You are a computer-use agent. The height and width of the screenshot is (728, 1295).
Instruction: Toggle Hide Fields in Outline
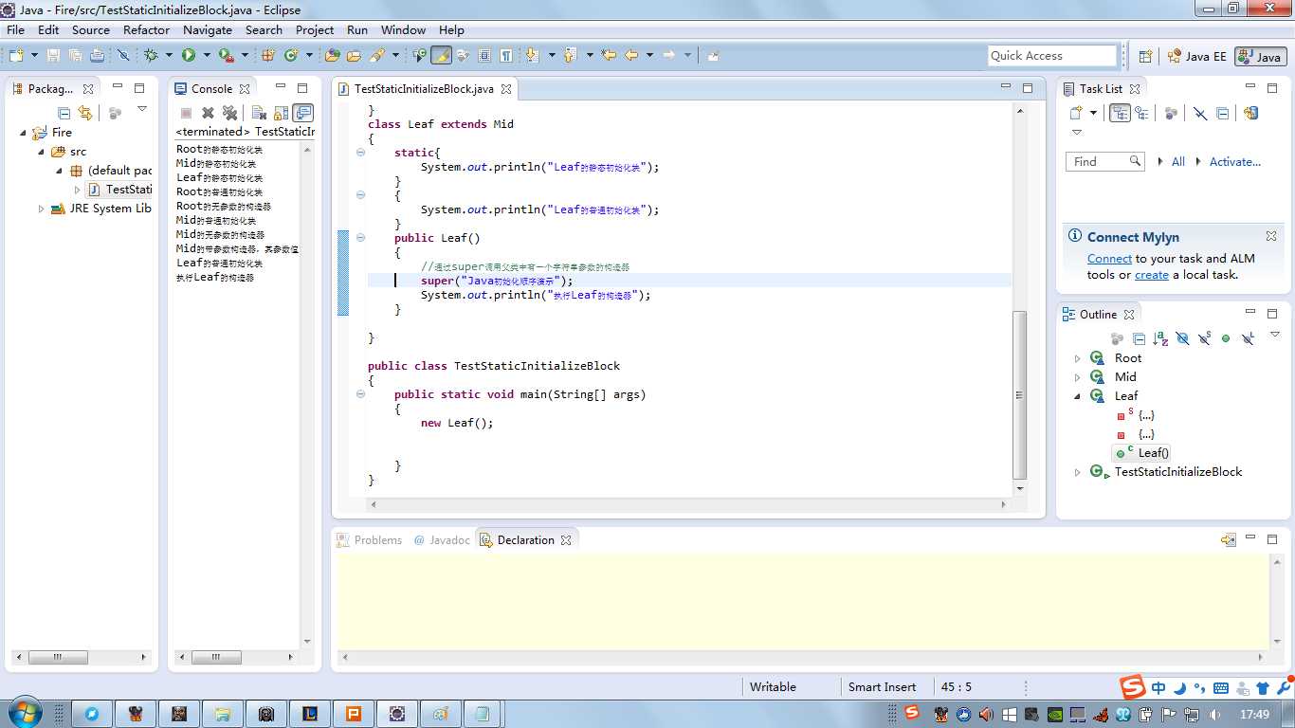(x=1182, y=338)
